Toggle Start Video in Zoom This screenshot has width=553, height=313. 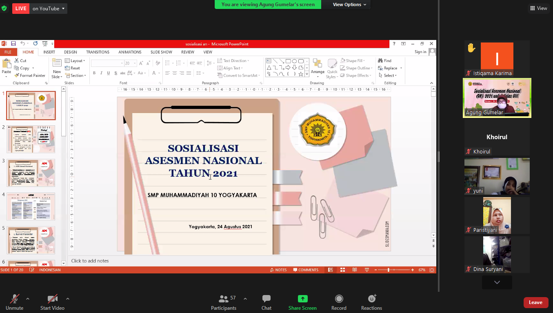(x=52, y=302)
